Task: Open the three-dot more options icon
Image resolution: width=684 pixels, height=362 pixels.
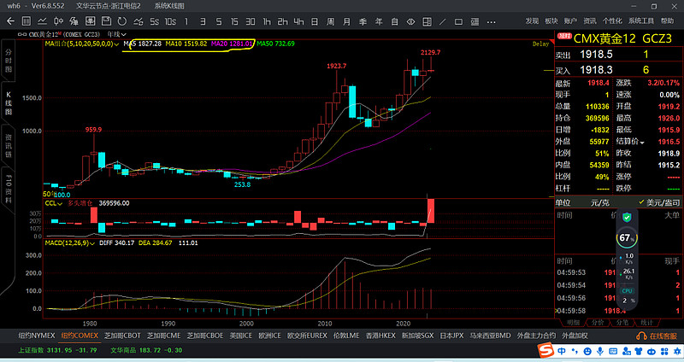Action: click(x=491, y=21)
